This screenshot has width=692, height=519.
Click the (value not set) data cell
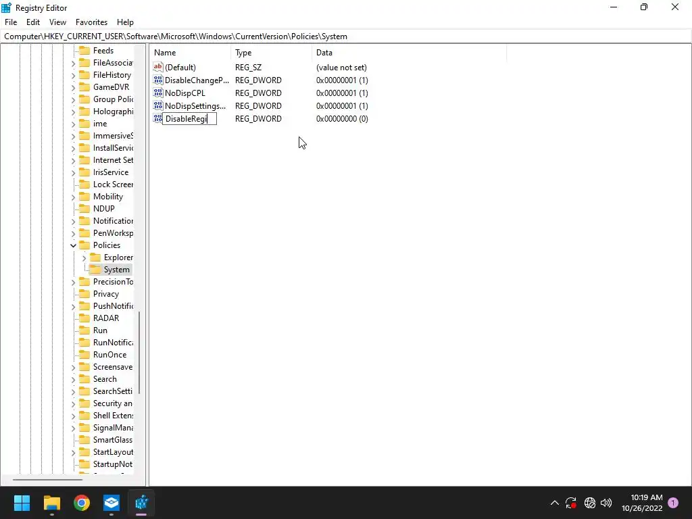341,68
